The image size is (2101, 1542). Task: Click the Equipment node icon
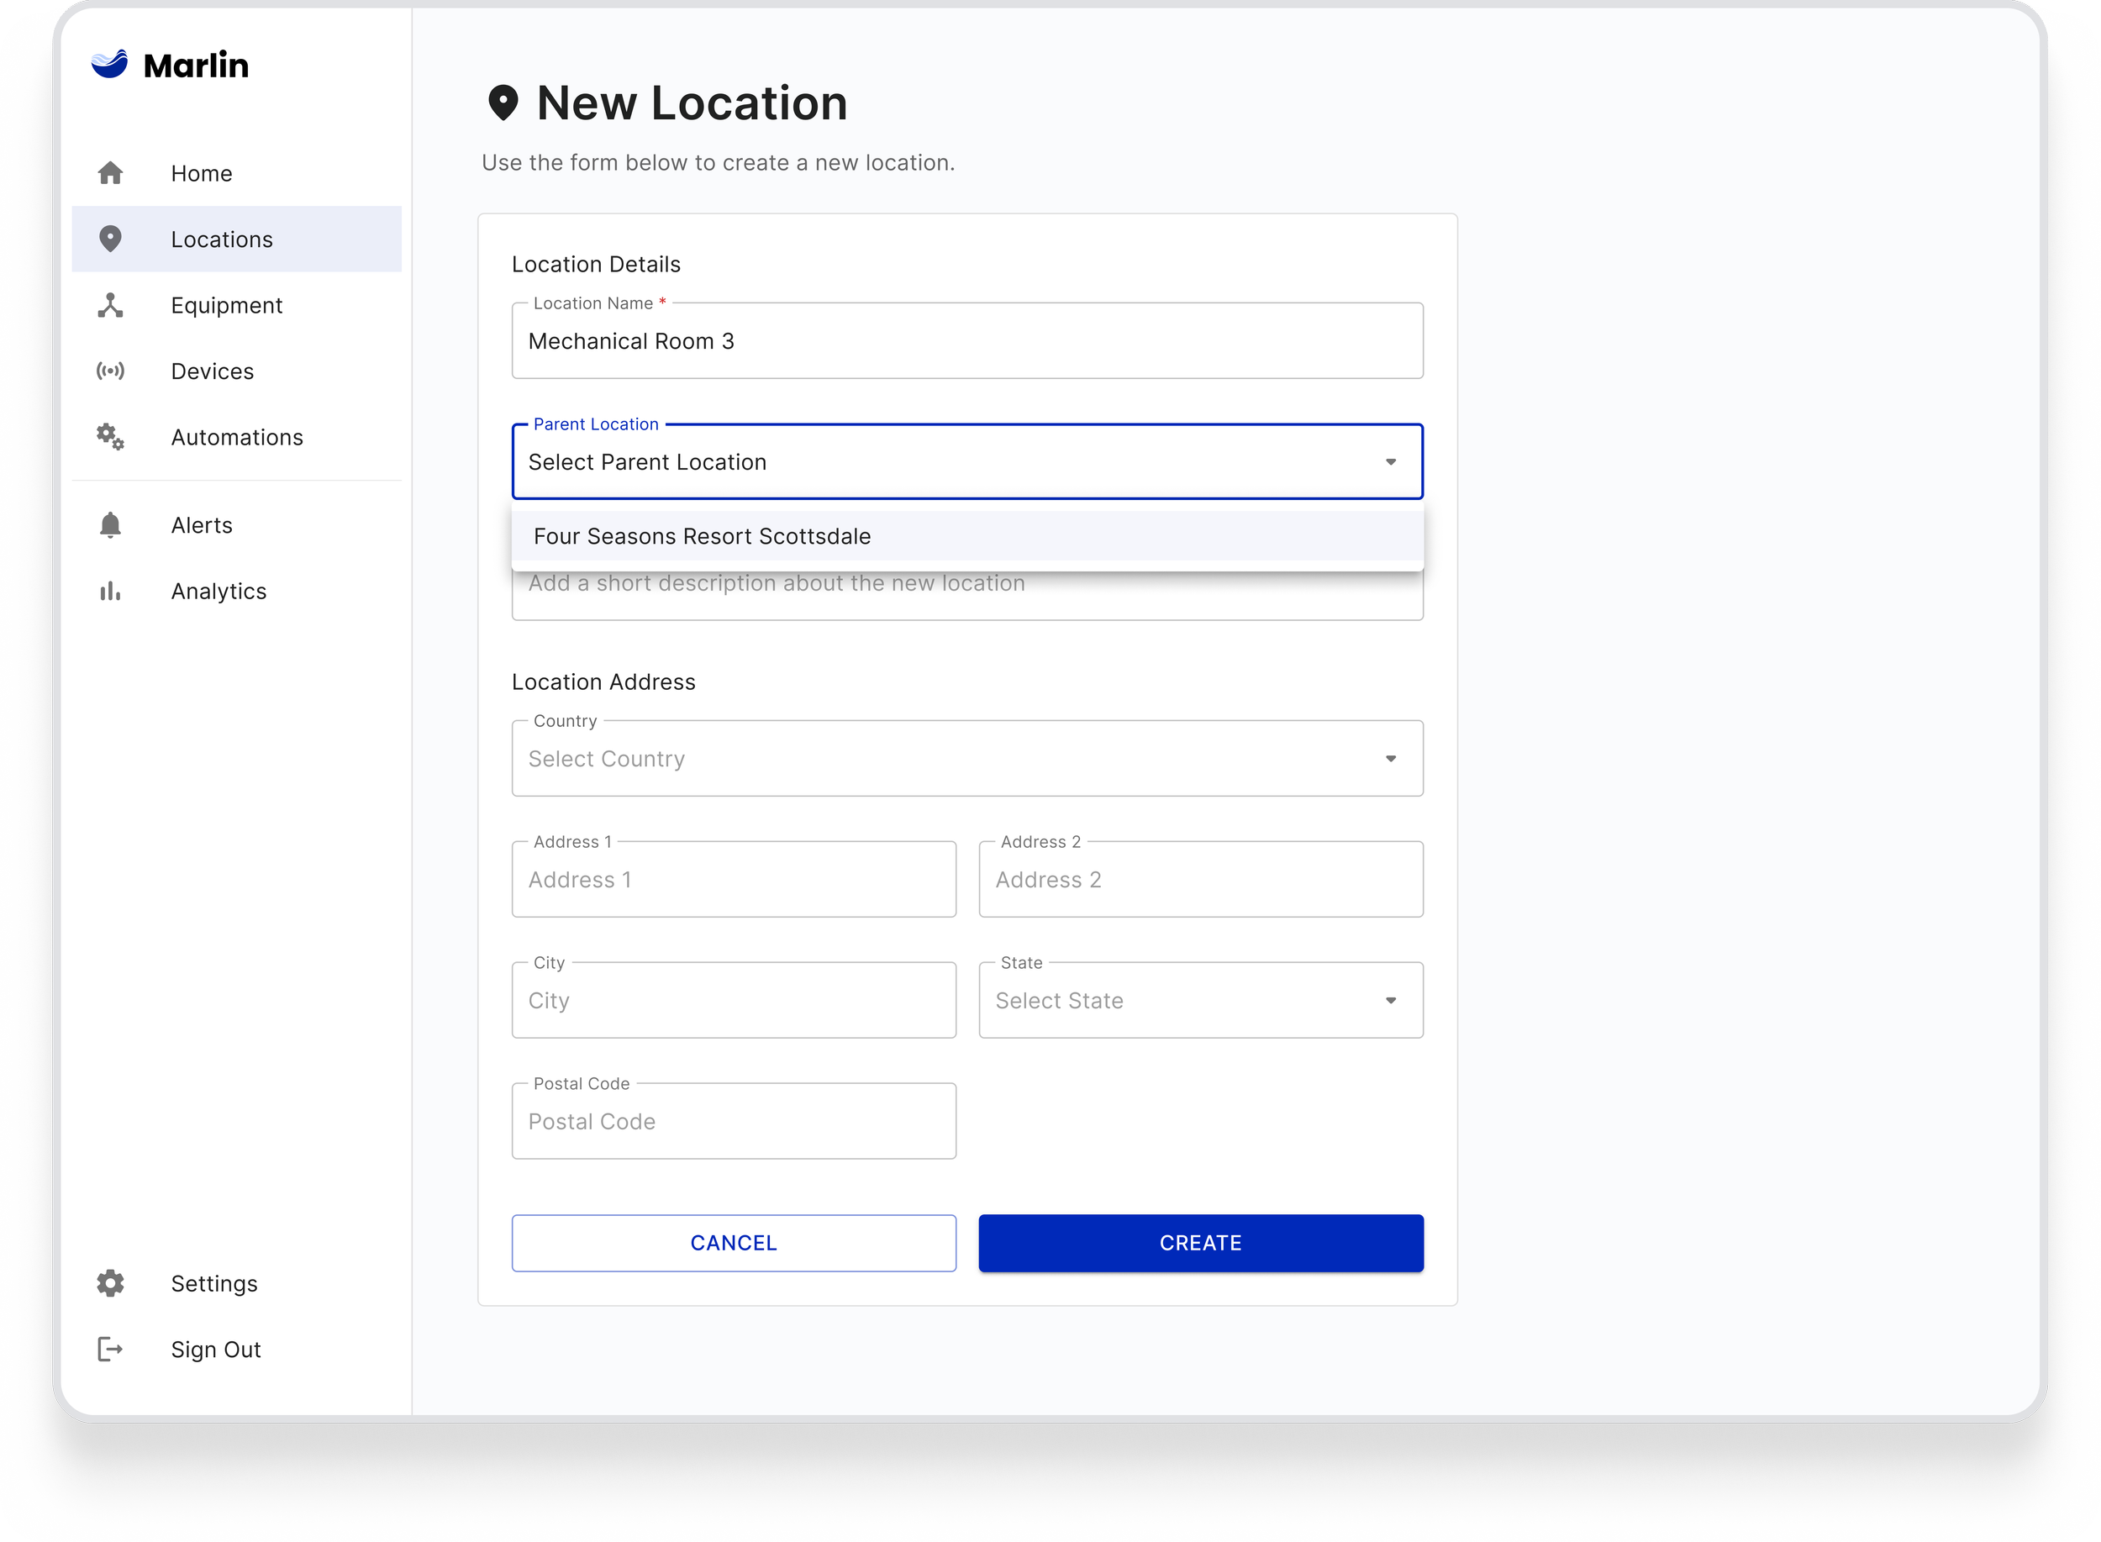click(x=110, y=305)
